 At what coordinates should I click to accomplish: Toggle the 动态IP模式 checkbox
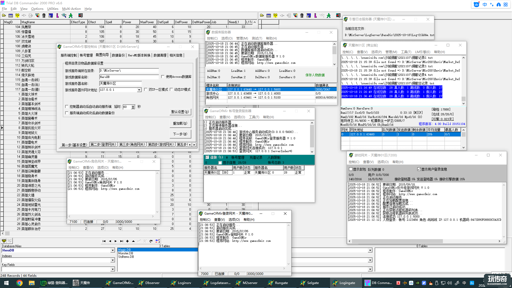(171, 90)
